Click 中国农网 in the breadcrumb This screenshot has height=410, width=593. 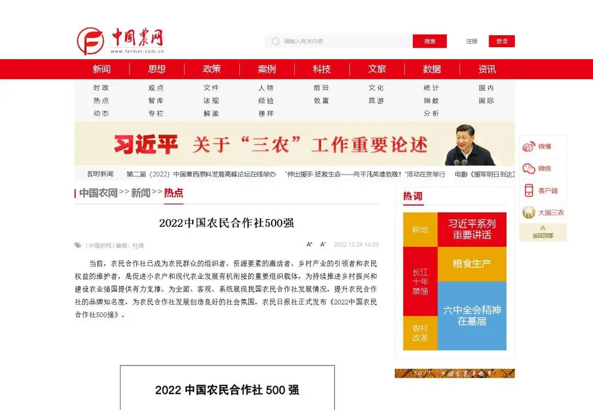(x=99, y=193)
